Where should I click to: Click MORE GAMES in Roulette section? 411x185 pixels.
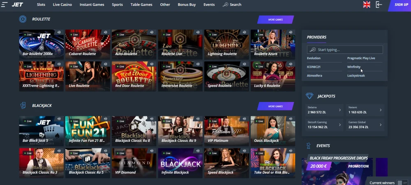(x=275, y=20)
